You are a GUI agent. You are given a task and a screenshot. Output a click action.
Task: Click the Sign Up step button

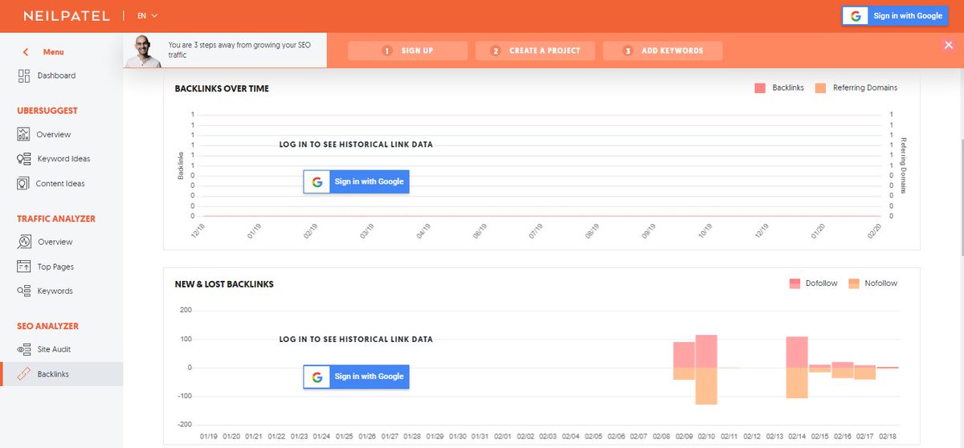[408, 51]
